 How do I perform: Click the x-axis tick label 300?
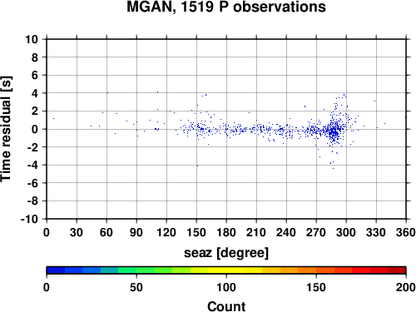pos(346,232)
